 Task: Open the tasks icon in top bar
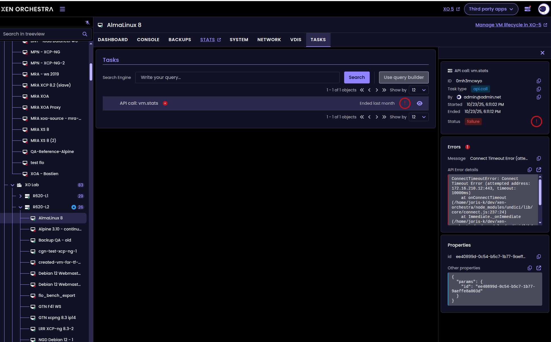coord(527,9)
